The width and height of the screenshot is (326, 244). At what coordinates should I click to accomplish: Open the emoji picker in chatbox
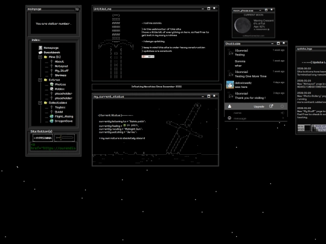(x=229, y=118)
